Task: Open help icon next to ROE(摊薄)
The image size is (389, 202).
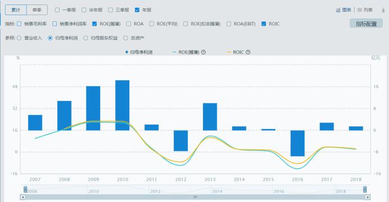Action: click(203, 52)
